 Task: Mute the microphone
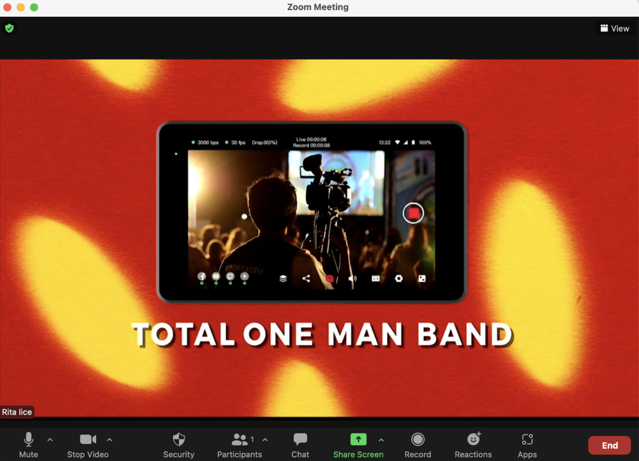click(29, 444)
